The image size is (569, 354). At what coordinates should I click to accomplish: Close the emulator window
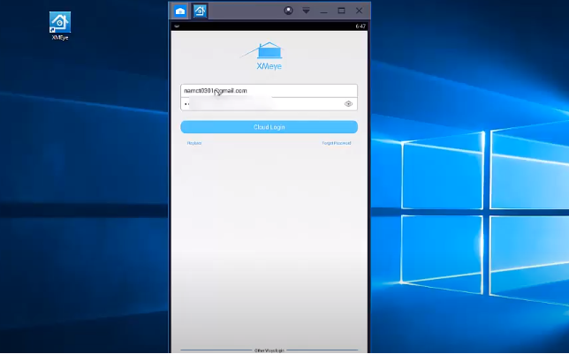pos(359,11)
